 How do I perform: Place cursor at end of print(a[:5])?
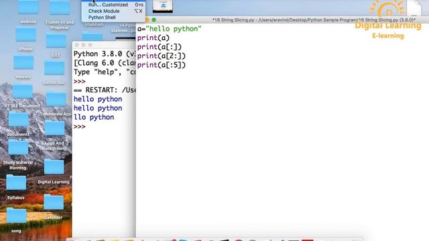186,65
